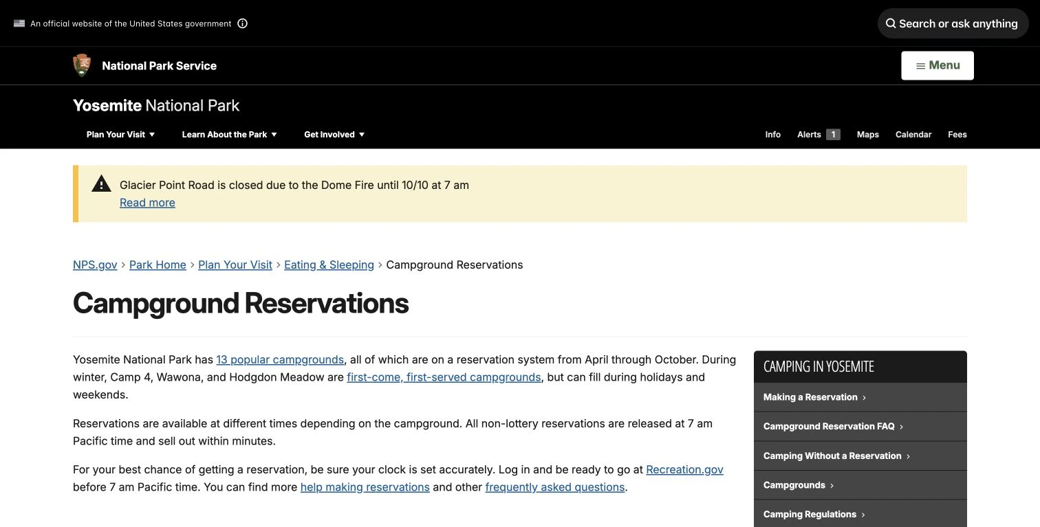Go to Eating & Sleeping breadcrumb
This screenshot has height=527, width=1040.
329,265
